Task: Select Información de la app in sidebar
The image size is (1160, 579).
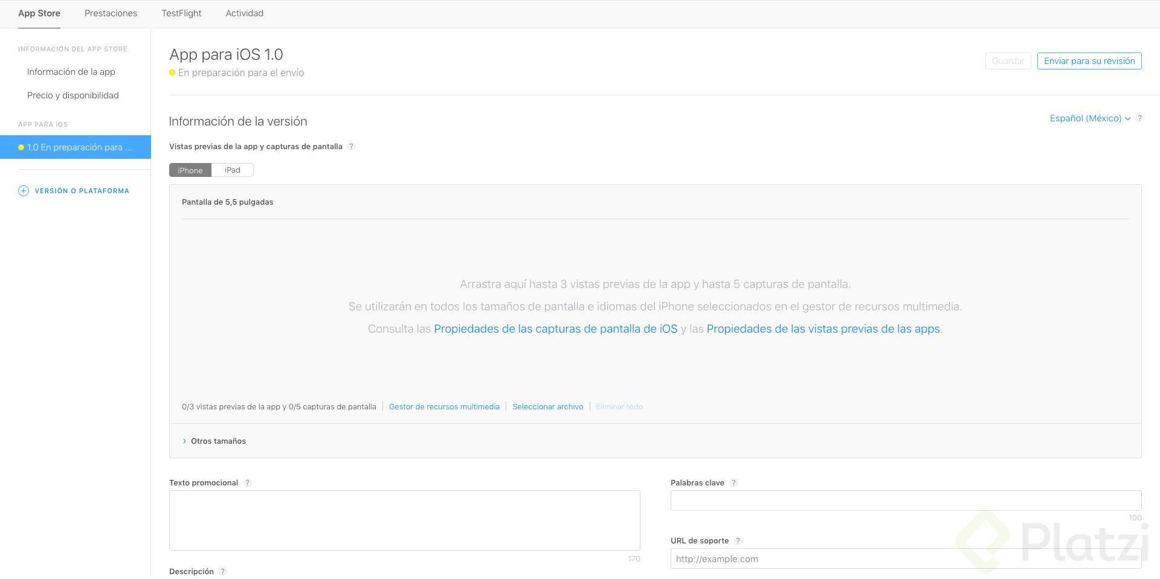Action: tap(71, 72)
